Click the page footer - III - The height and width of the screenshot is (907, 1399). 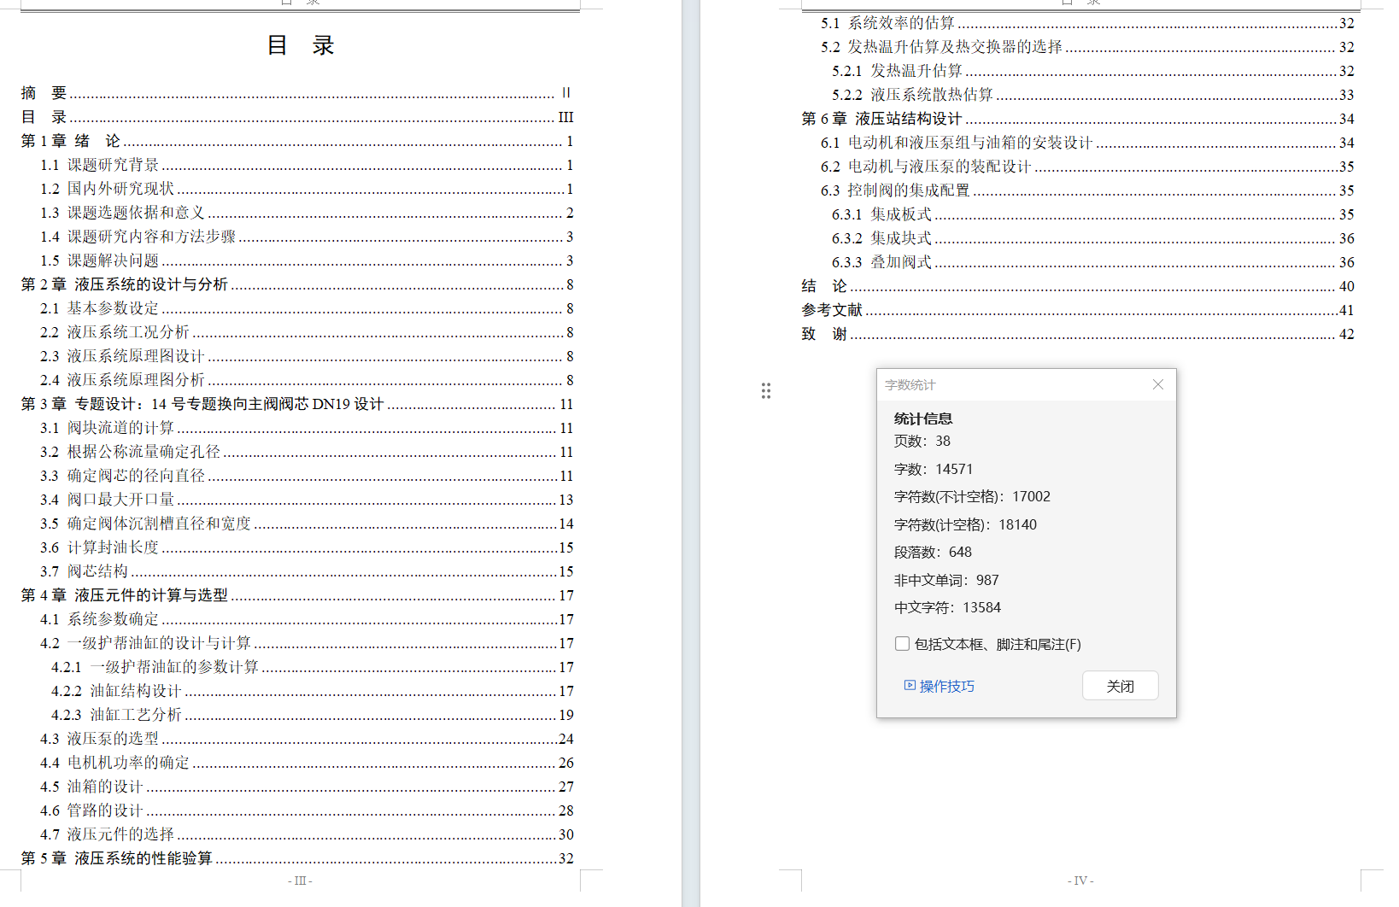coord(301,881)
